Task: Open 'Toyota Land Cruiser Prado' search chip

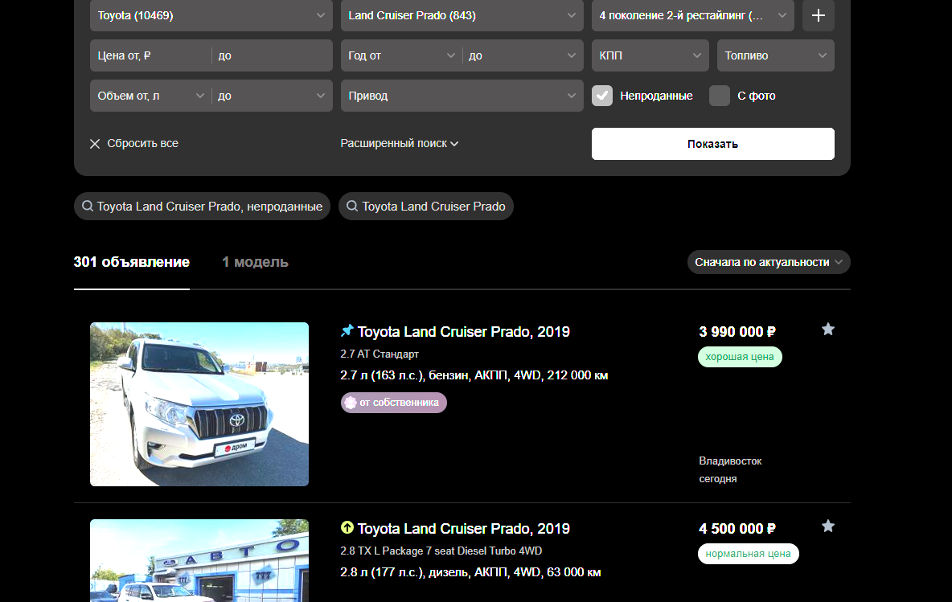Action: (425, 207)
